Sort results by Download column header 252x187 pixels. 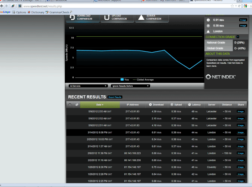(157, 105)
